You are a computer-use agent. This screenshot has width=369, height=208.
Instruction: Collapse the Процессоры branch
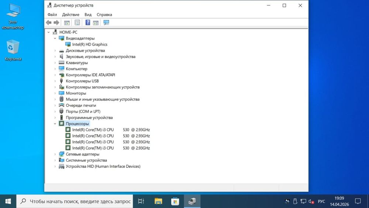pos(55,124)
